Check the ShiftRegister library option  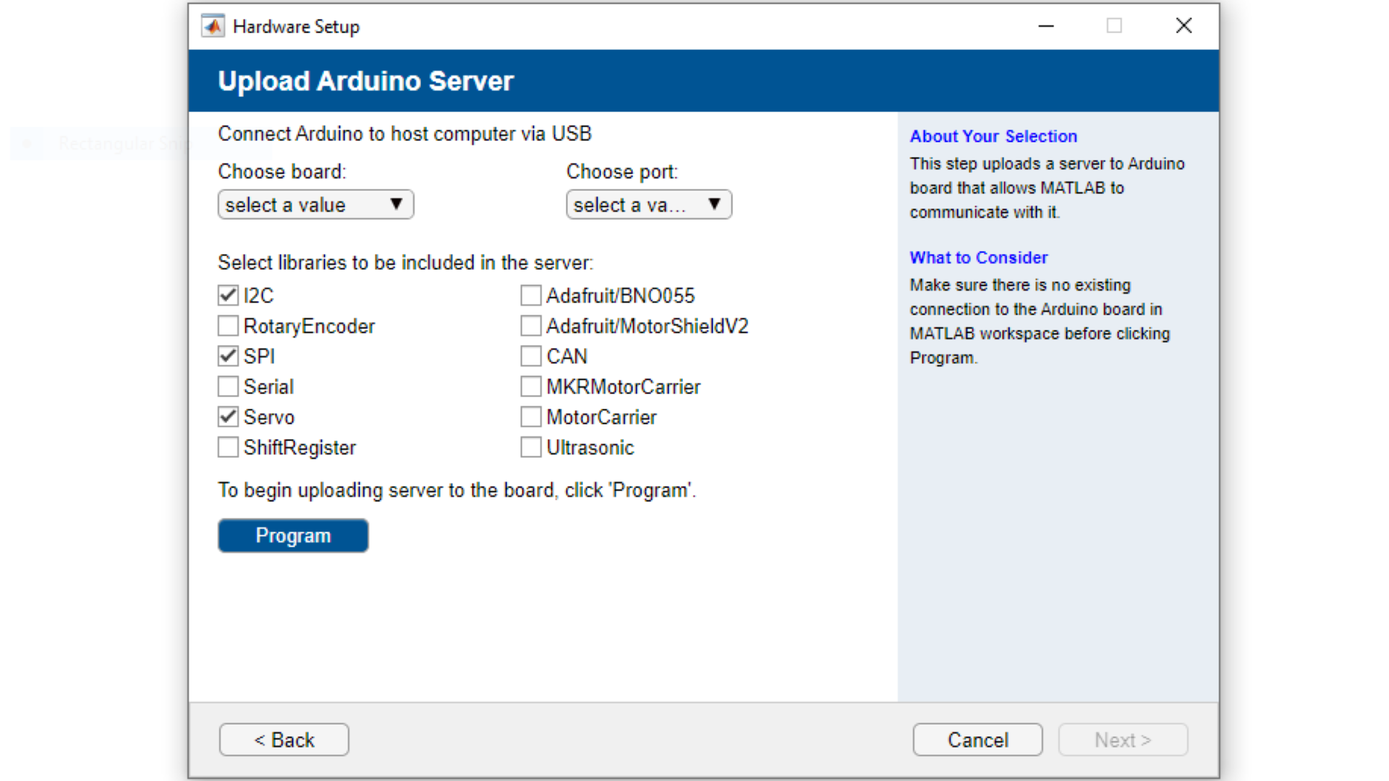[x=228, y=447]
